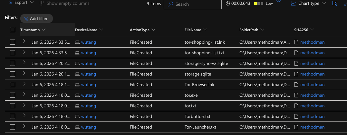Click the query duration timer icon
The height and width of the screenshot is (135, 347).
[x=228, y=4]
